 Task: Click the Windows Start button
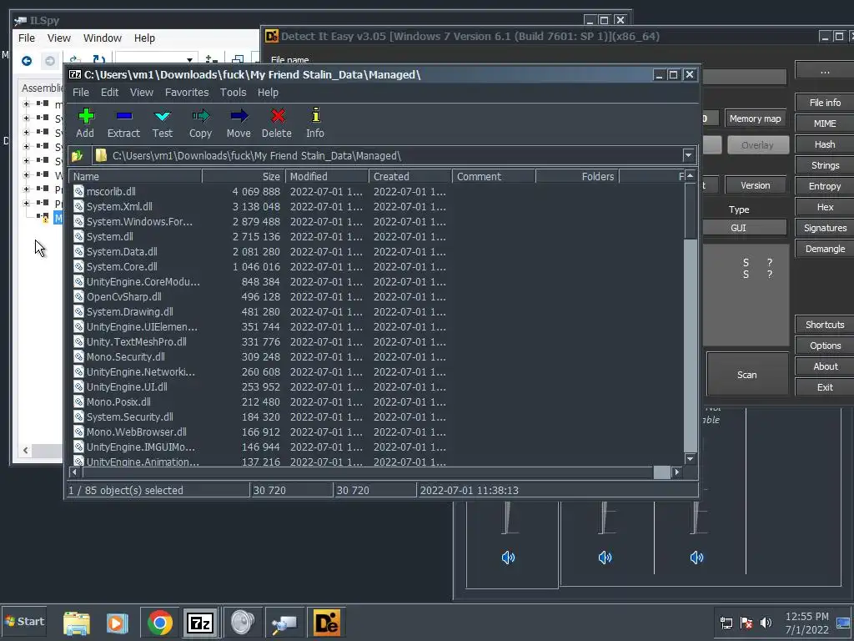pyautogui.click(x=24, y=621)
